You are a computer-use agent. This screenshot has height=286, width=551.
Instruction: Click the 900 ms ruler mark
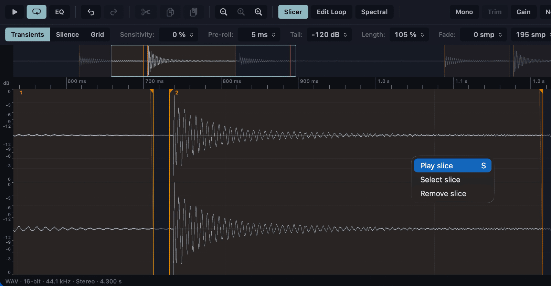click(x=309, y=81)
